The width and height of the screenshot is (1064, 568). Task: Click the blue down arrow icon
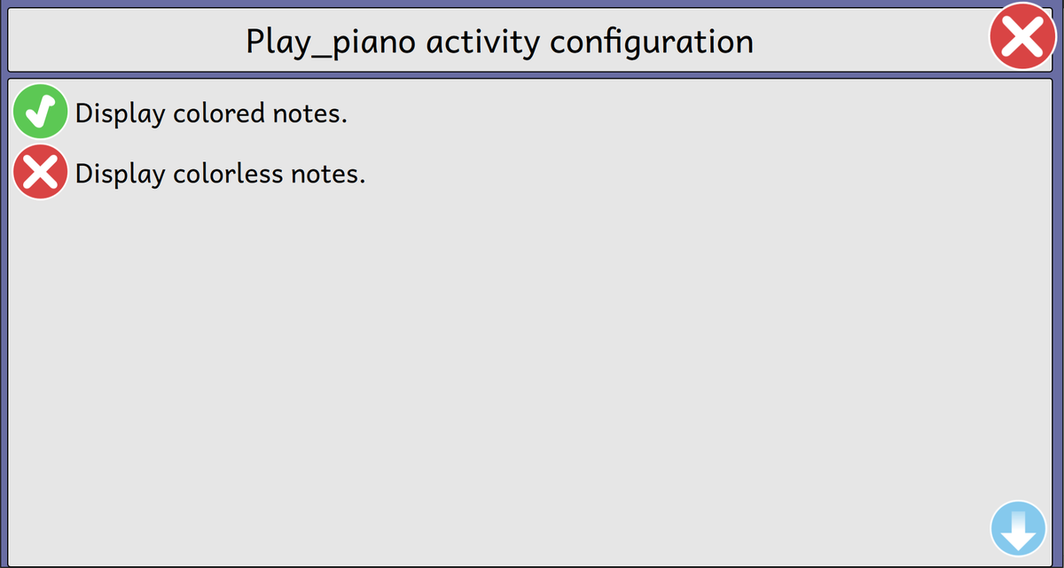click(x=1018, y=530)
